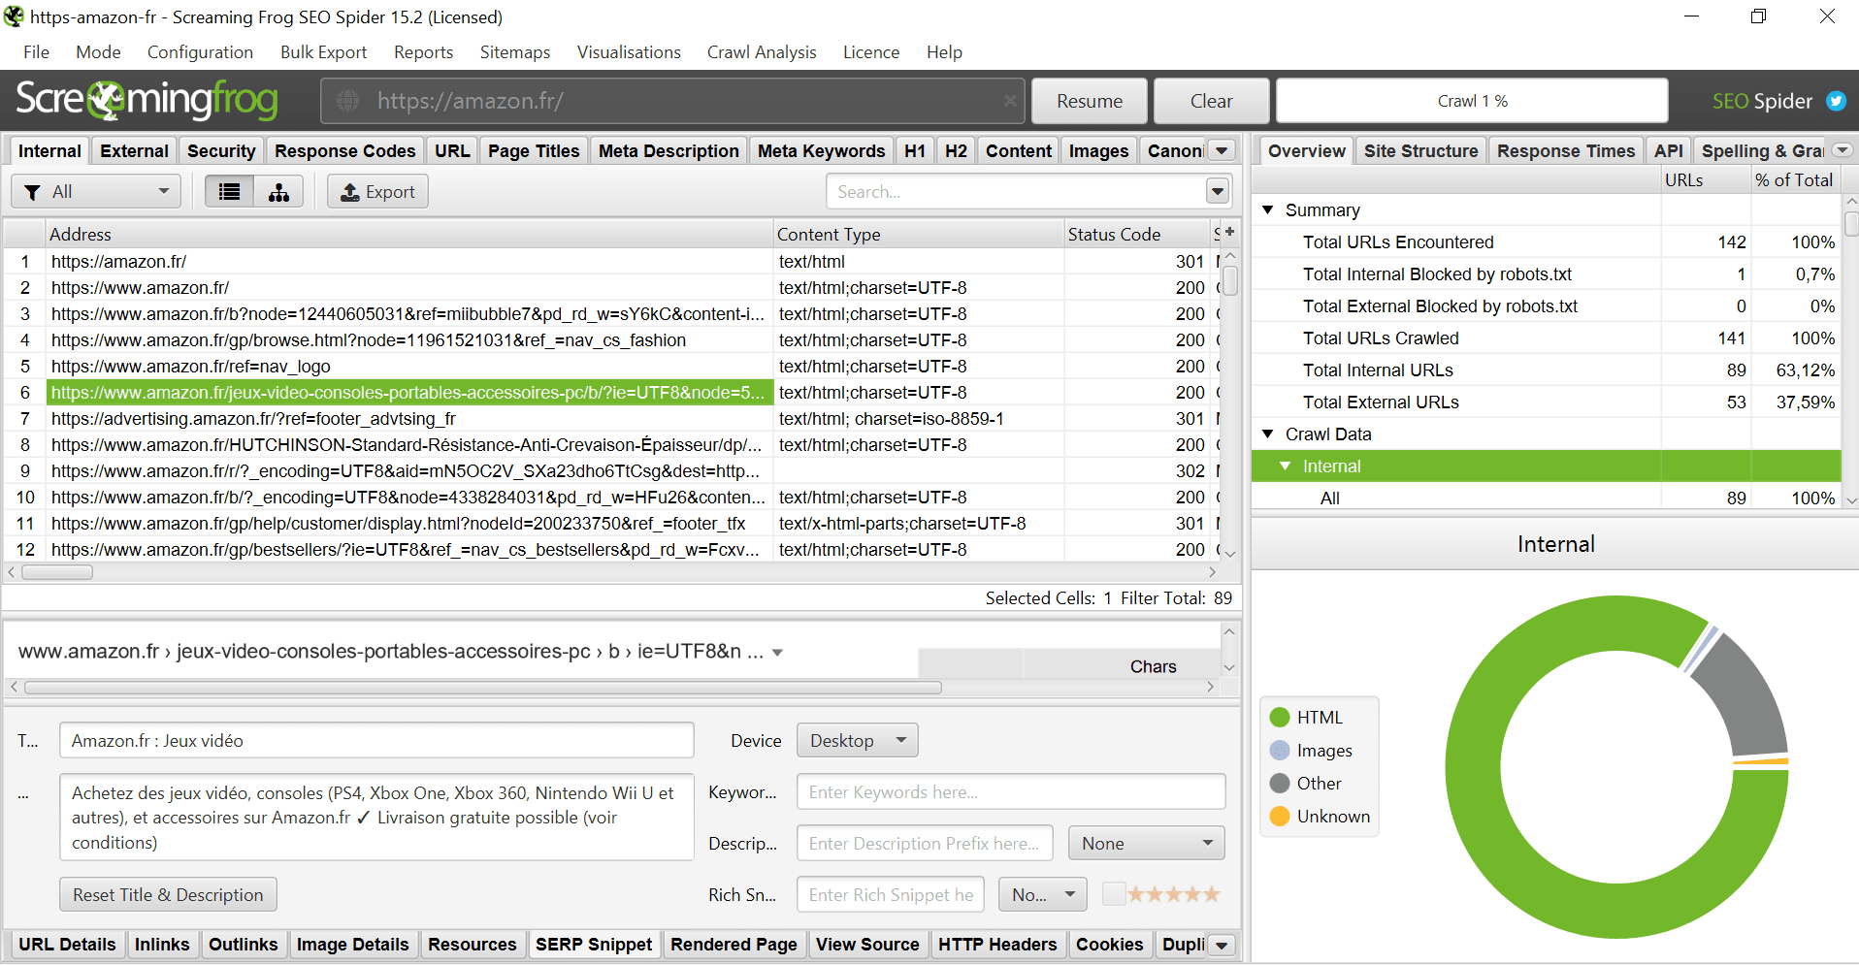Switch to Page Titles tab
Viewport: 1859px width, 965px height.
point(534,151)
